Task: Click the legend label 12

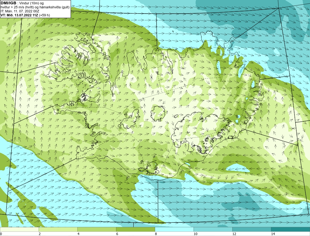Action: point(234,234)
